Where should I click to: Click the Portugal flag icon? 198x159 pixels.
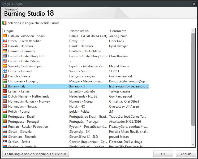coord(5,122)
